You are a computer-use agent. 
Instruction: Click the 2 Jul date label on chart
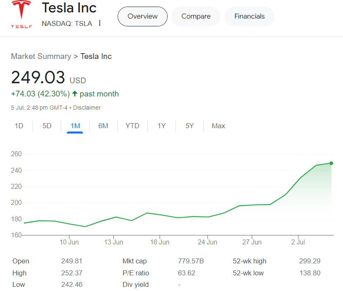pyautogui.click(x=298, y=242)
